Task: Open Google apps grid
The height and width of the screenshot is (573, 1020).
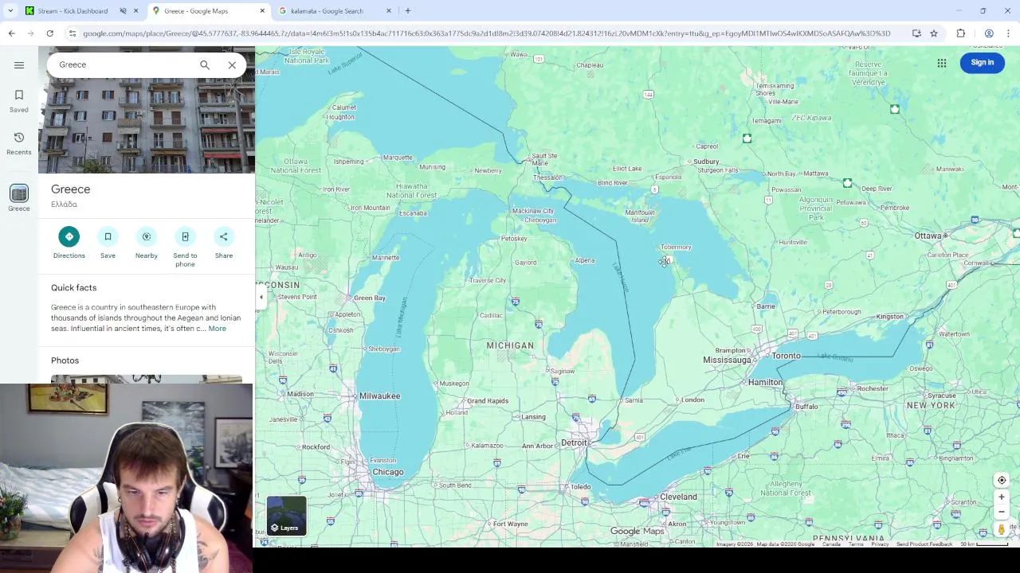Action: tap(942, 63)
